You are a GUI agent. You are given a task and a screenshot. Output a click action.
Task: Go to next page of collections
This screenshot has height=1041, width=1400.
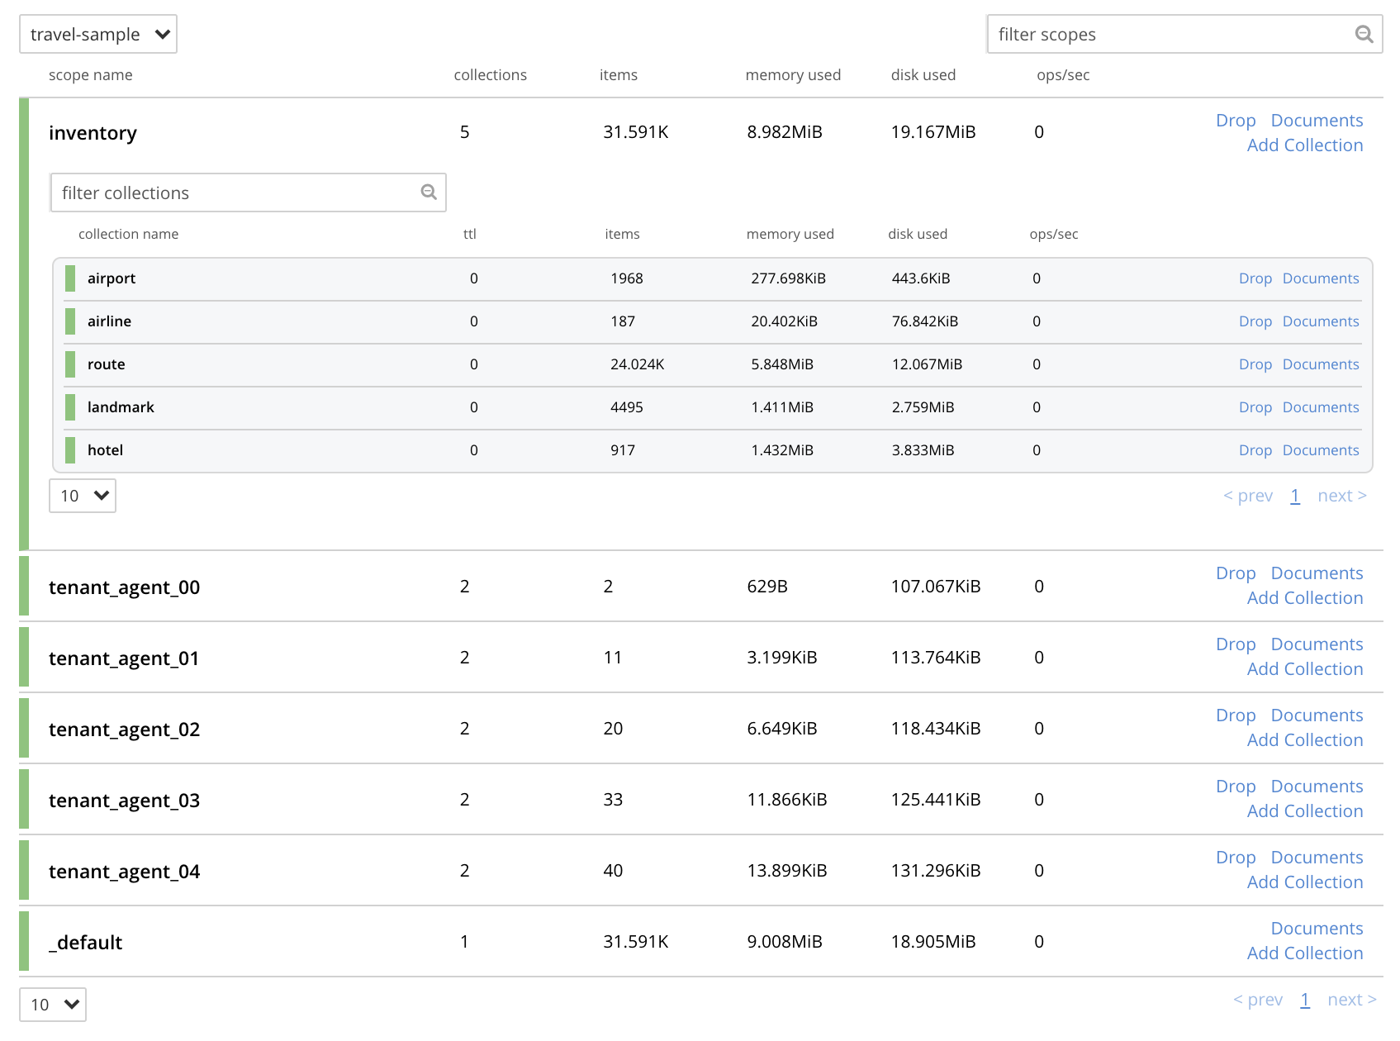[1341, 496]
